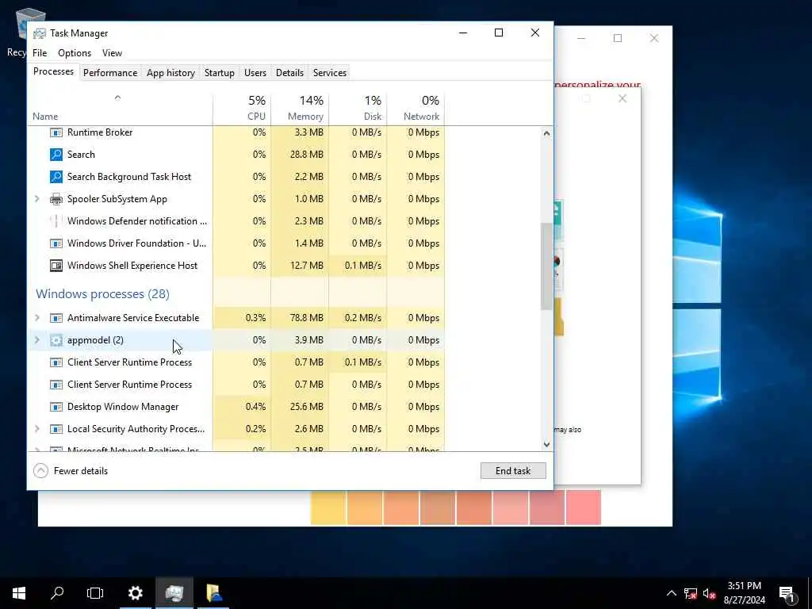The image size is (812, 609).
Task: Switch to the Services tab
Action: tap(330, 72)
